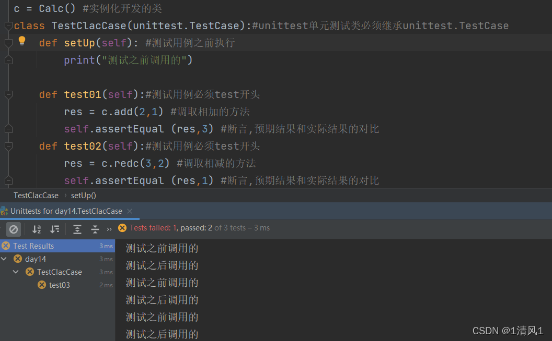The image size is (552, 341).
Task: Select day14 in test tree
Action: pos(35,259)
